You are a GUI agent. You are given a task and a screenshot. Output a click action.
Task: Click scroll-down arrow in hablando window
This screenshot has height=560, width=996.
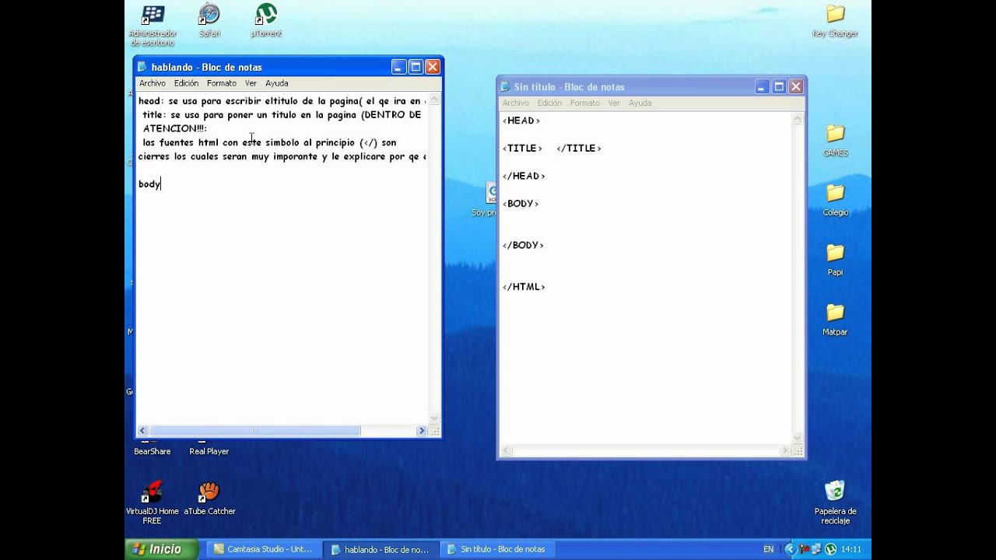[x=435, y=418]
